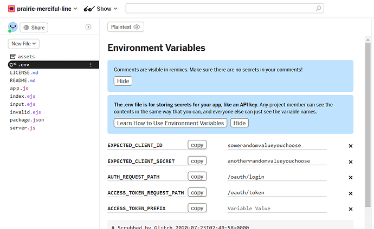374x229 pixels.
Task: Click the editor vertical scrollbar
Action: [368, 124]
